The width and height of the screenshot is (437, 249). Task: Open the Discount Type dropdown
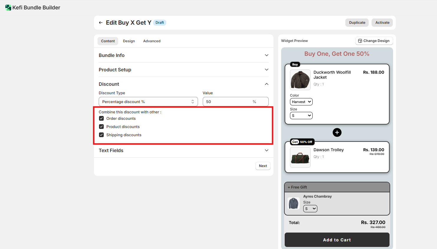pos(148,102)
